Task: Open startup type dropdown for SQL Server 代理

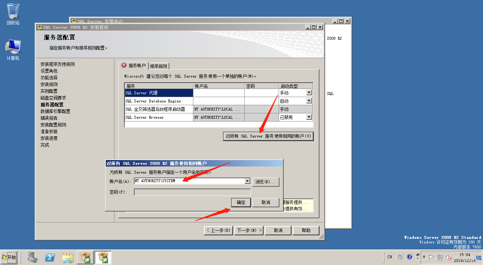Action: pyautogui.click(x=309, y=93)
